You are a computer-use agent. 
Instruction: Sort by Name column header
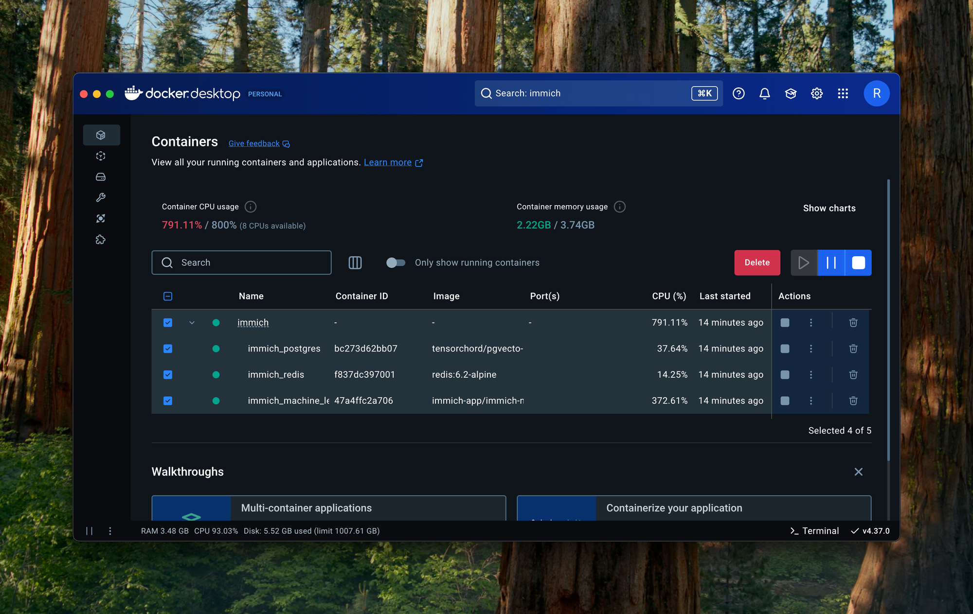(x=251, y=296)
